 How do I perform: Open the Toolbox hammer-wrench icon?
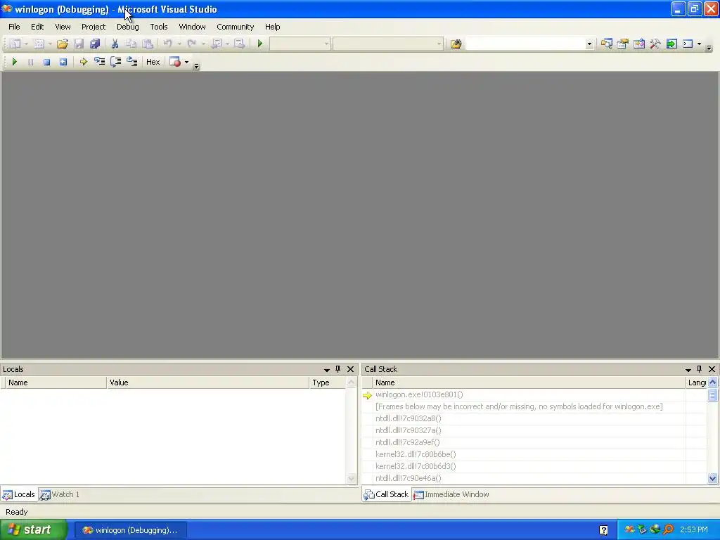click(655, 44)
